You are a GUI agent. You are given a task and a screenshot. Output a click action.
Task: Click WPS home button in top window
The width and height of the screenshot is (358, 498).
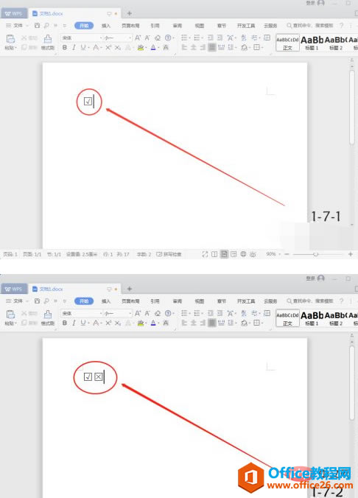[x=14, y=13]
